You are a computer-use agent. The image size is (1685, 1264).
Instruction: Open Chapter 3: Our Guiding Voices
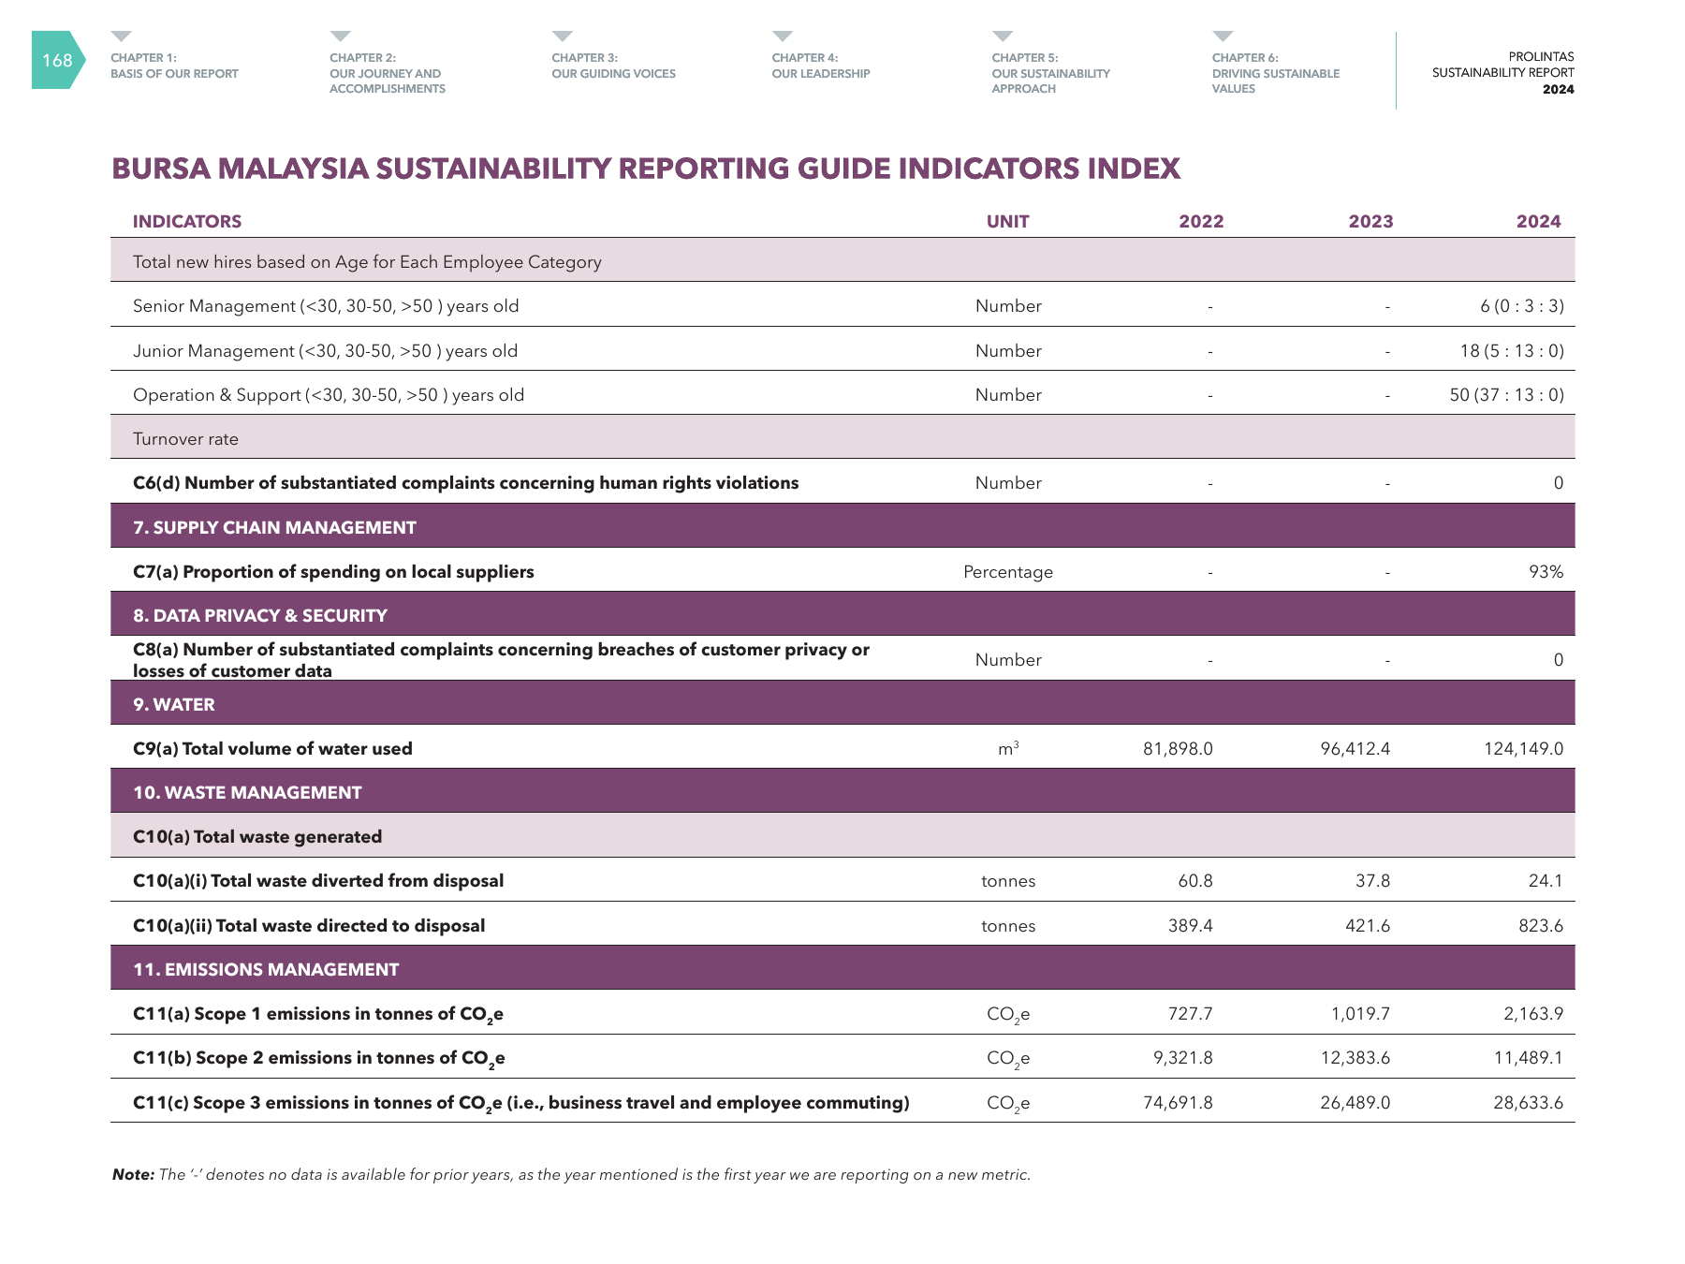coord(613,66)
